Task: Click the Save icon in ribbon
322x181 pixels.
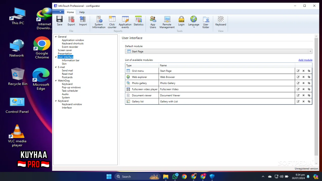Action: pos(60,21)
